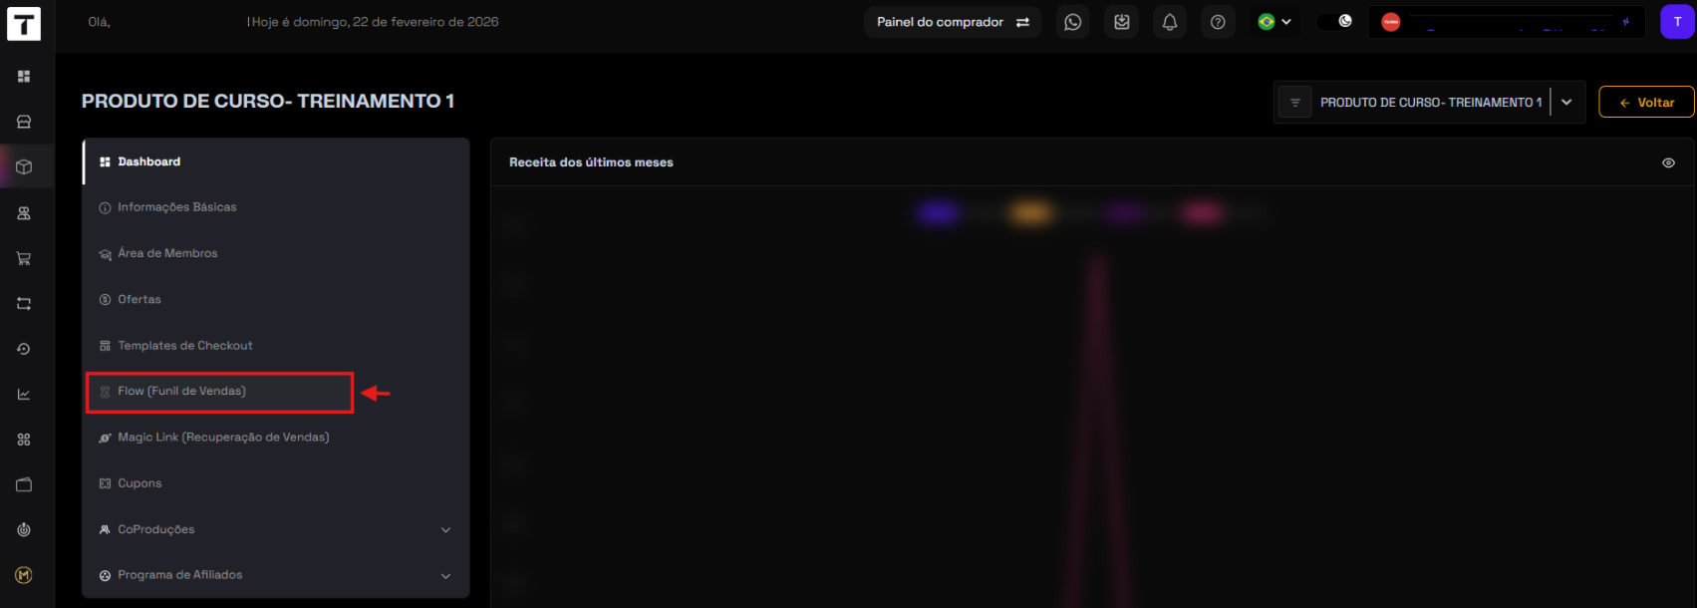Click the notifications bell icon
This screenshot has height=608, width=1697.
(x=1170, y=22)
